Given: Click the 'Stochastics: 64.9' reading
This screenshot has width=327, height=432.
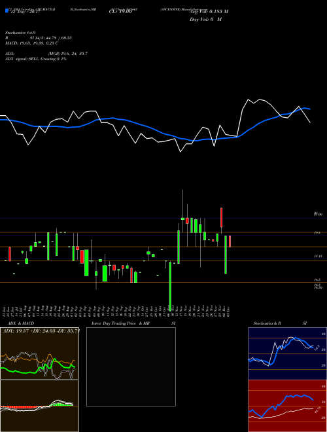Looking at the screenshot, I should click(x=20, y=33).
